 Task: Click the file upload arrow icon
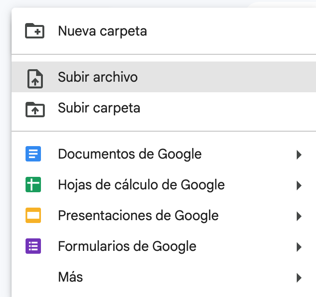34,78
